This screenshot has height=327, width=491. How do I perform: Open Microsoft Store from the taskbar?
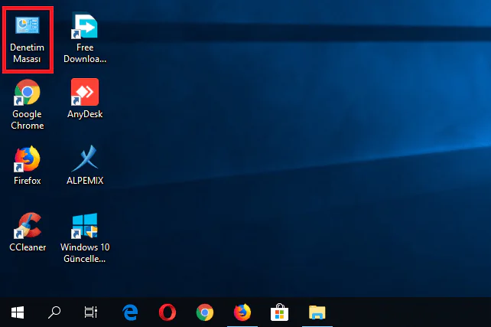pos(279,312)
